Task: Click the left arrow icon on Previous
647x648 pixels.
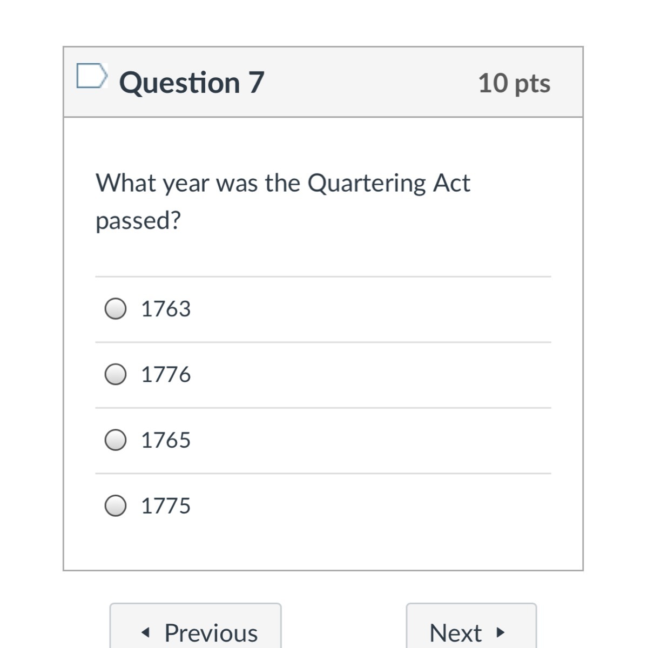Action: [x=144, y=632]
